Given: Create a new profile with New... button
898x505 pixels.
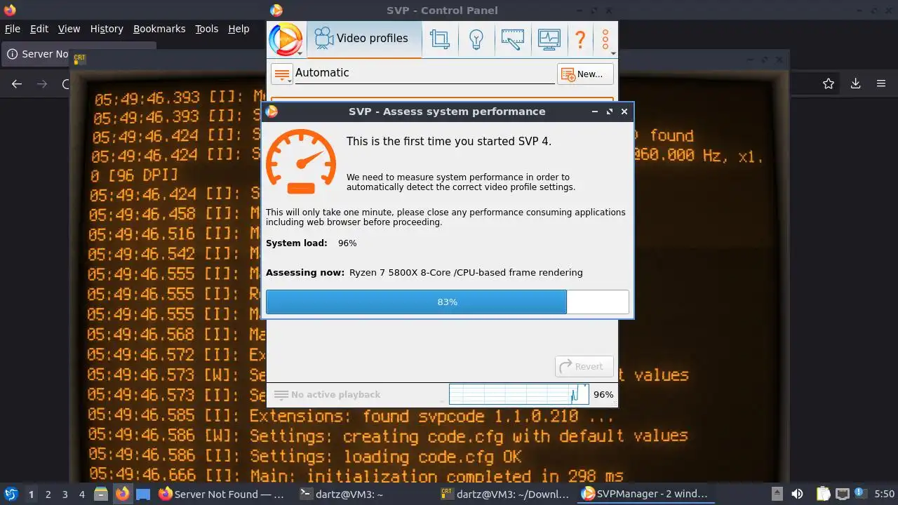Looking at the screenshot, I should [x=585, y=74].
